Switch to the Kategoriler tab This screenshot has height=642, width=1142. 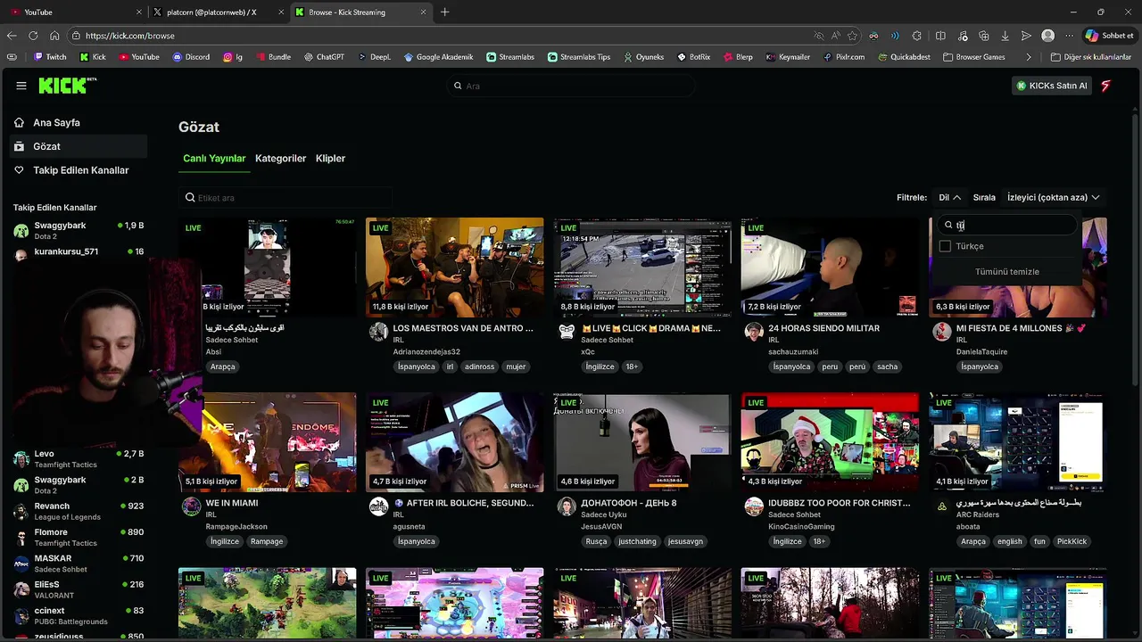[x=280, y=159]
